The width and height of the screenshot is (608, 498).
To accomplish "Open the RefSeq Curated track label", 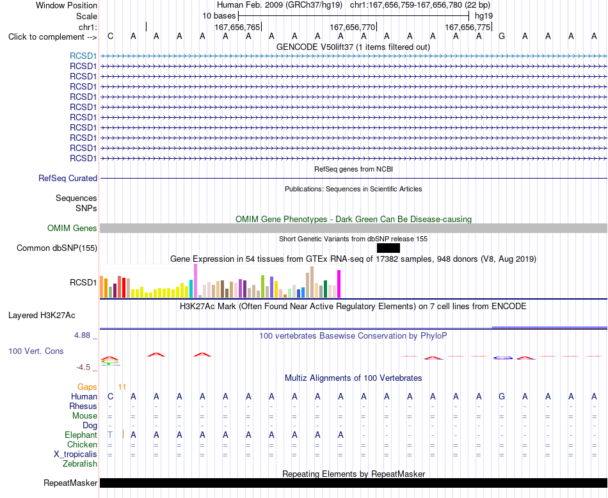I will tap(68, 179).
